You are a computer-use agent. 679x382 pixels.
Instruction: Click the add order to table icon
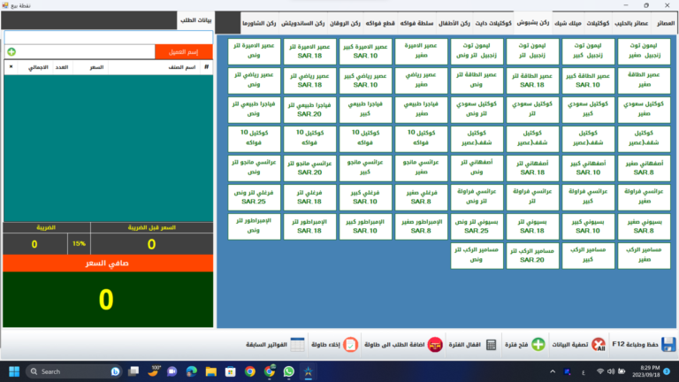(434, 345)
